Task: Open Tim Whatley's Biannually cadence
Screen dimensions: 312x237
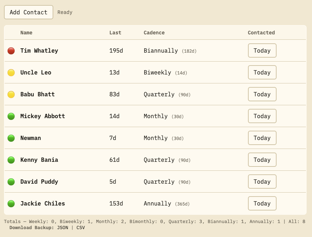Action: coord(161,51)
